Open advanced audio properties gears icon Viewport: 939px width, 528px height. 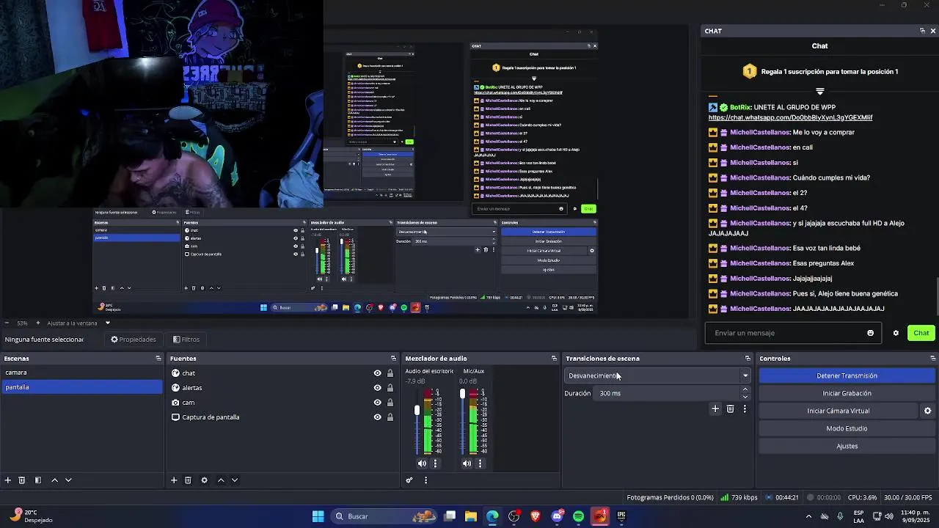(409, 480)
